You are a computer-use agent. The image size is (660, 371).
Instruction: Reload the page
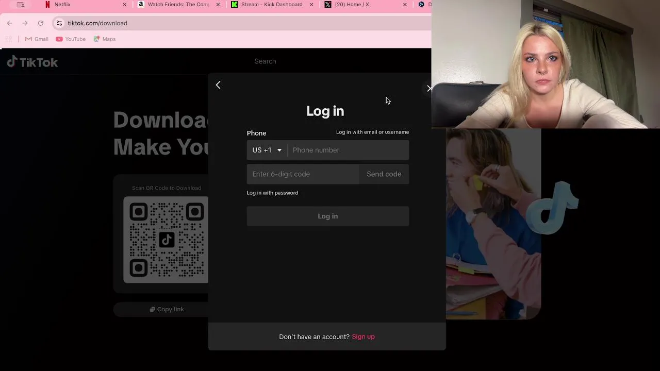tap(41, 23)
